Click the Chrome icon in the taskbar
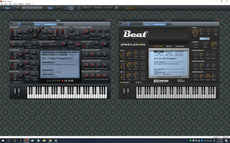Screen dimensions: 230x143 50,141
